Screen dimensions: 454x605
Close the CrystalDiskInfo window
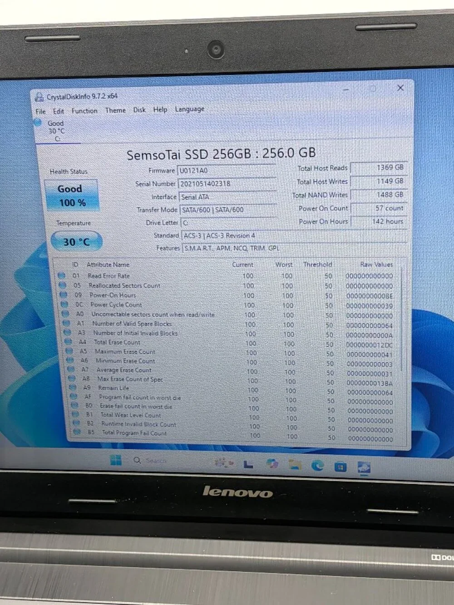400,88
